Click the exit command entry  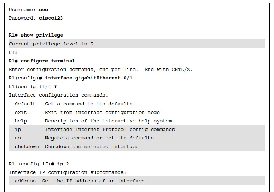click(x=21, y=113)
